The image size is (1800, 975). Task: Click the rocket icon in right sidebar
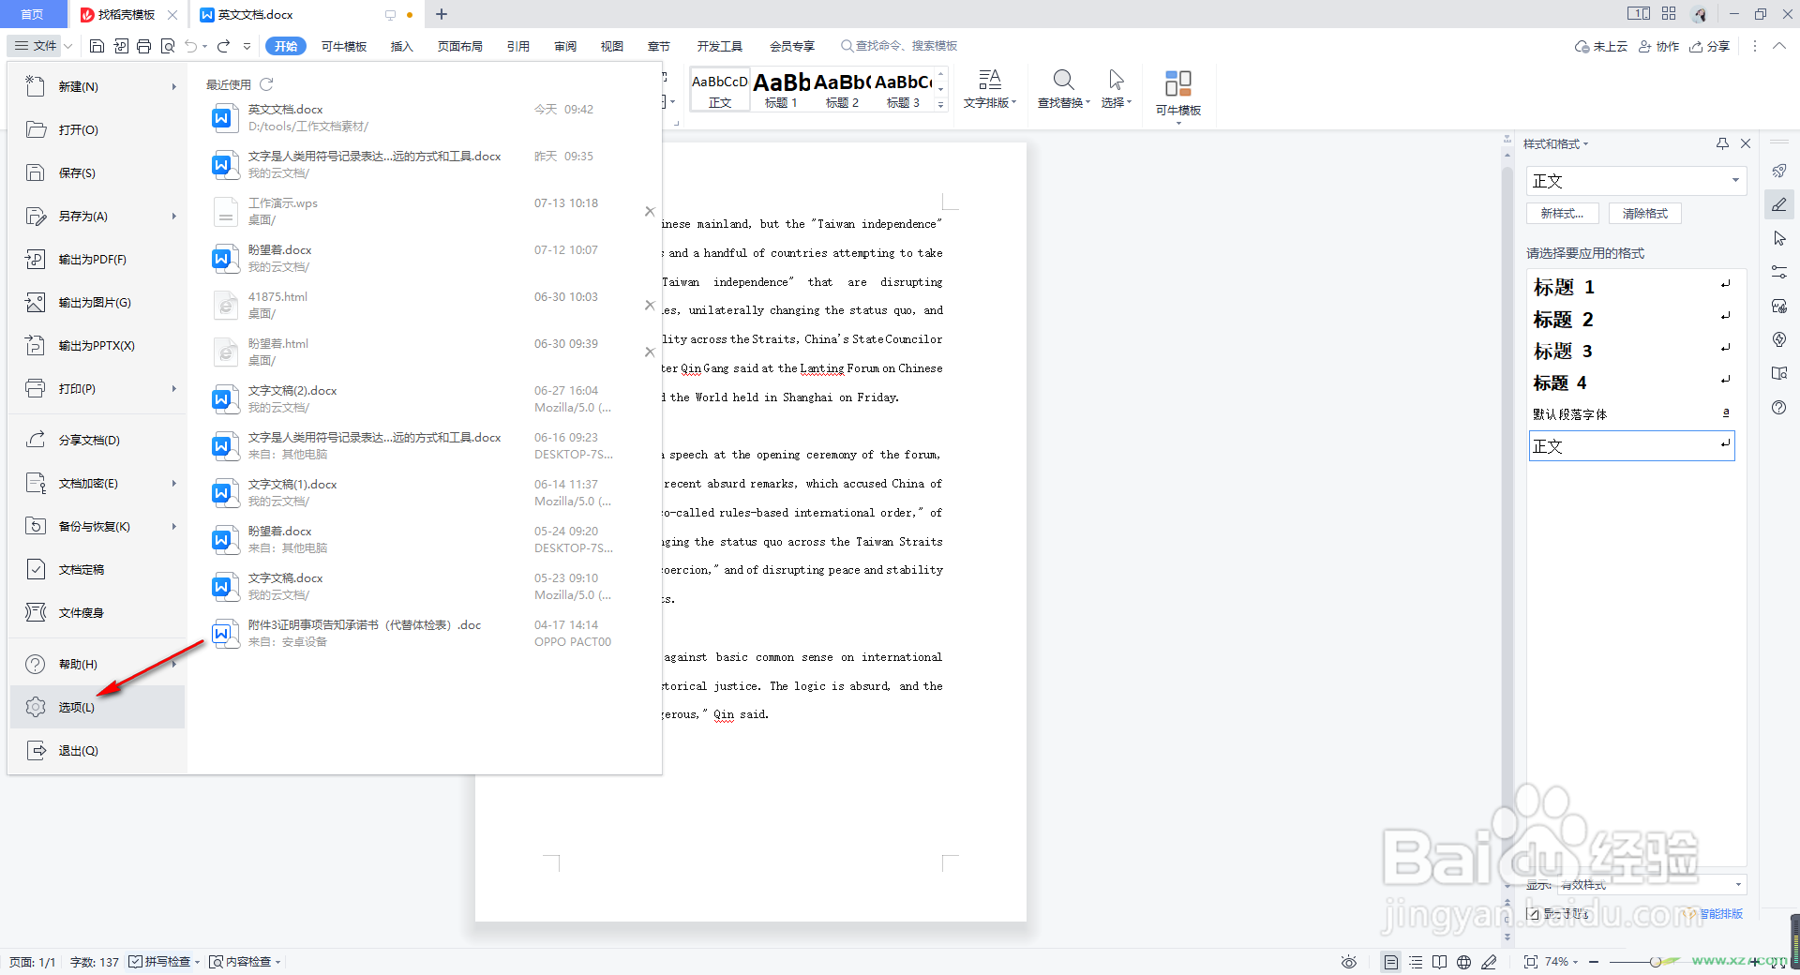pos(1779,171)
